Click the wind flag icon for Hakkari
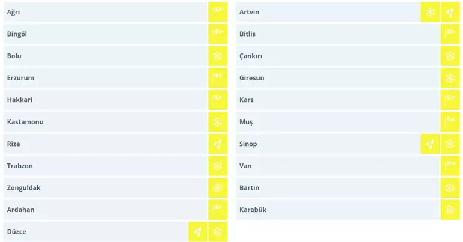Screen dimensions: 463x242 tap(218, 100)
